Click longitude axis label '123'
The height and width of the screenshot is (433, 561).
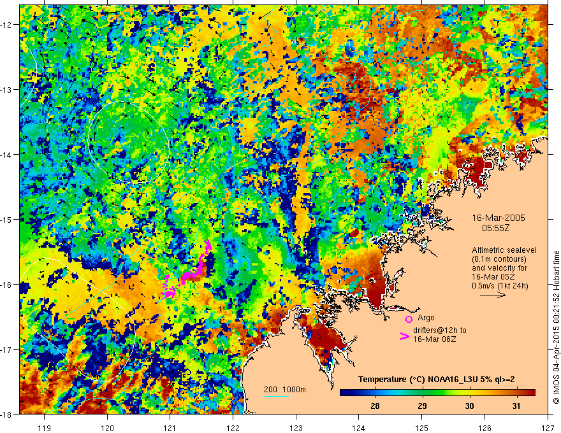(296, 428)
